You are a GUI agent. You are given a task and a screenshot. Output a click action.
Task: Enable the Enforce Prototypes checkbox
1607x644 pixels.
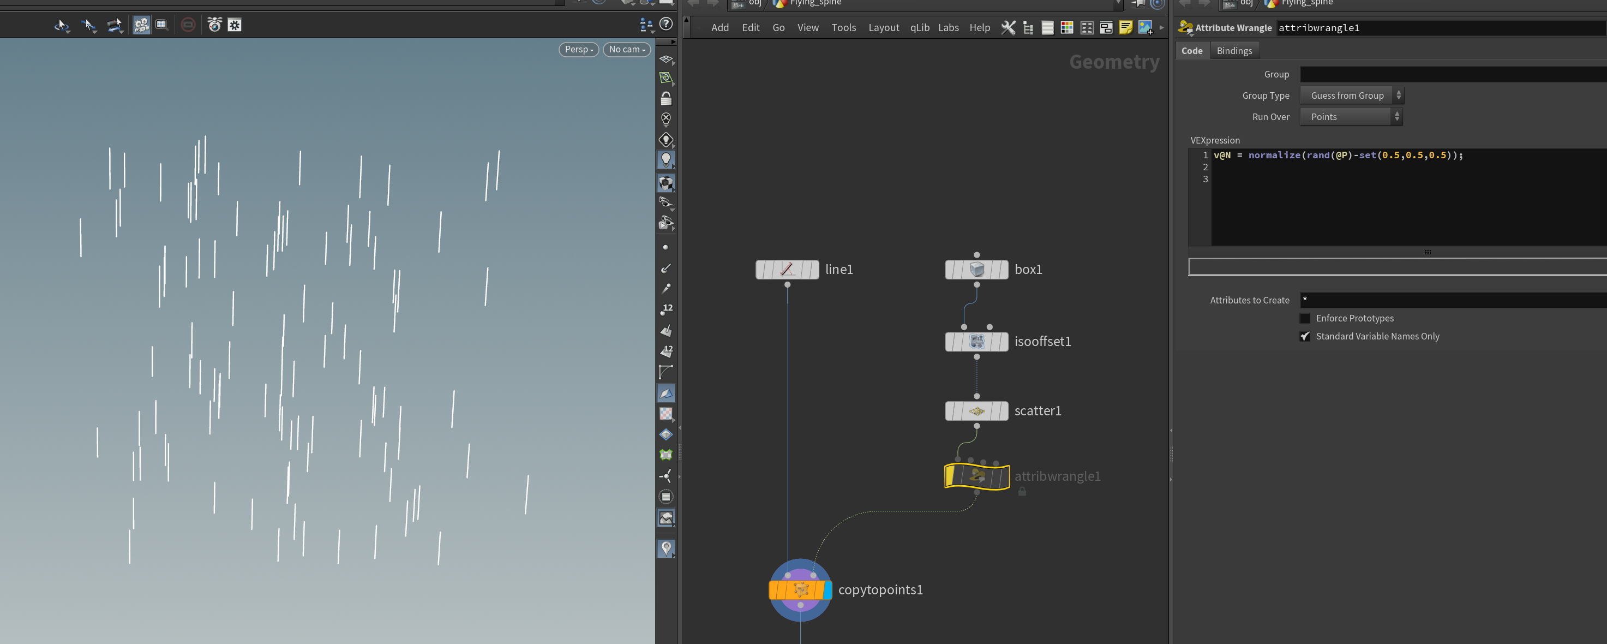click(1304, 318)
